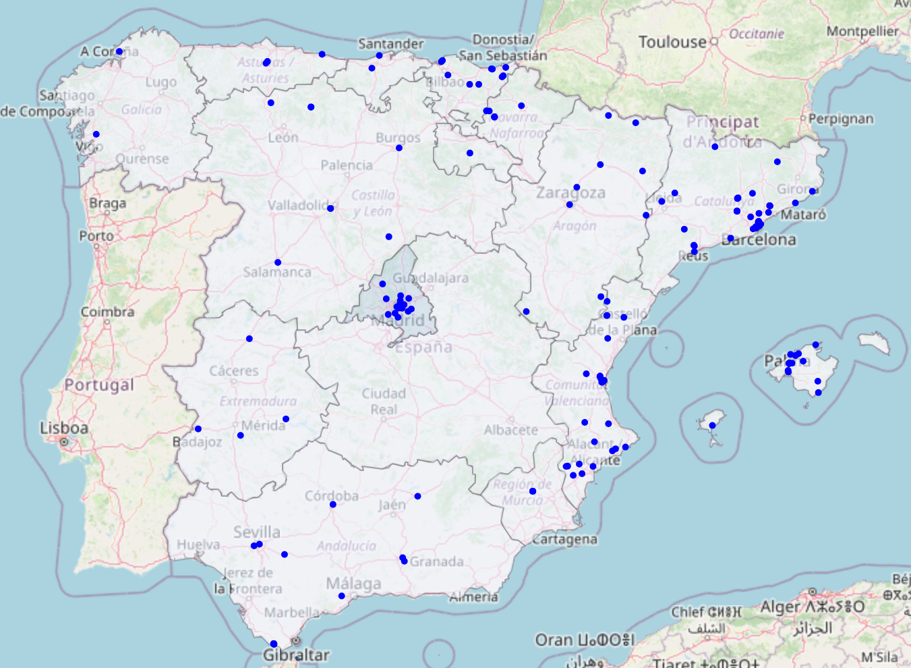Click the Toulouse city label

(672, 42)
